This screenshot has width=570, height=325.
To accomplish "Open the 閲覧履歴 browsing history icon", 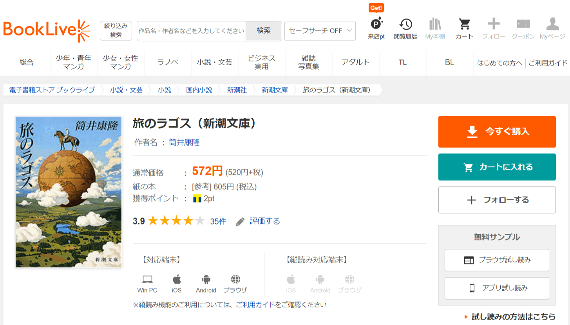I will tap(405, 25).
